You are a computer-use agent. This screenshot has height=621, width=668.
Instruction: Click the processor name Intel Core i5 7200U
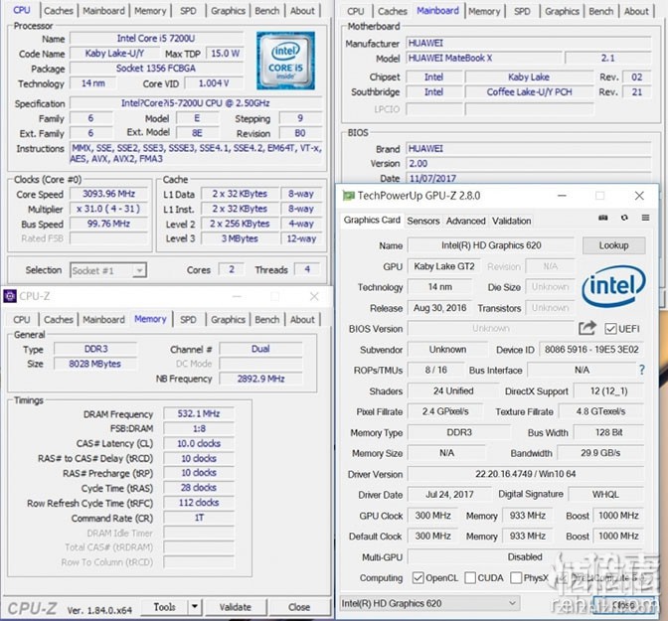pyautogui.click(x=156, y=39)
